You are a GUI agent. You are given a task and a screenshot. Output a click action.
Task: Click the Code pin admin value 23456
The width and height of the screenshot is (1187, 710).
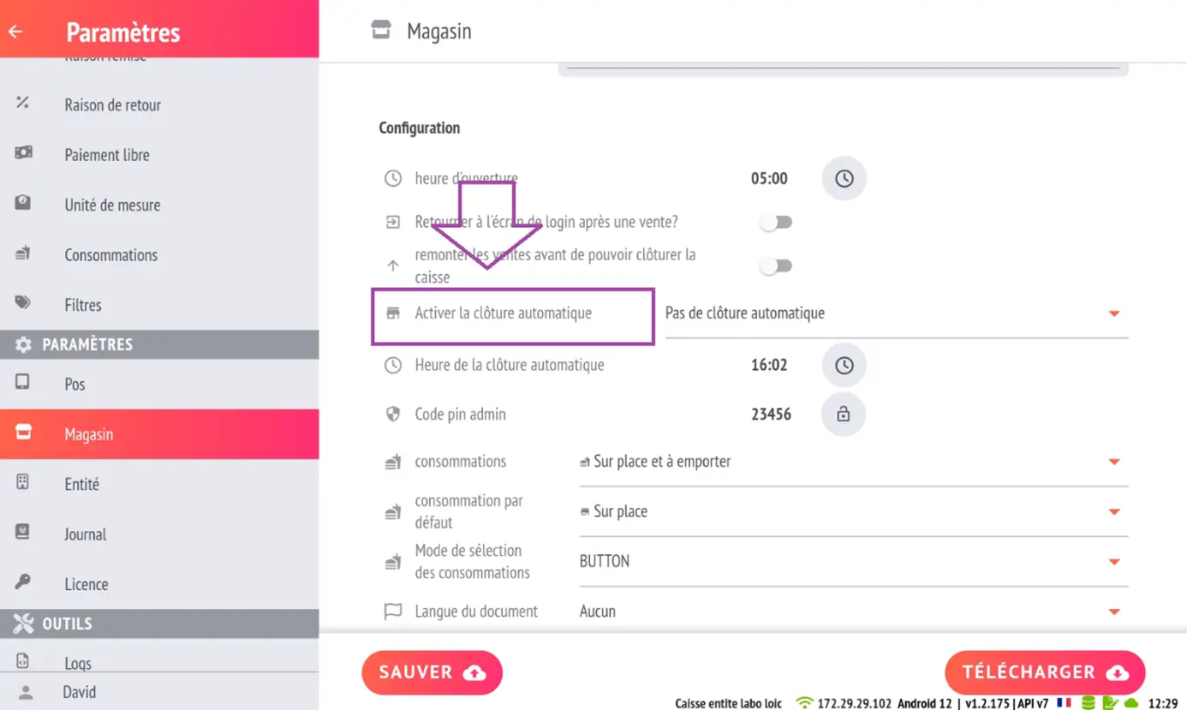coord(771,415)
